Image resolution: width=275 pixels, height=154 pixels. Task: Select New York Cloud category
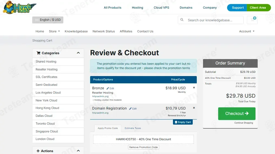pyautogui.click(x=58, y=101)
